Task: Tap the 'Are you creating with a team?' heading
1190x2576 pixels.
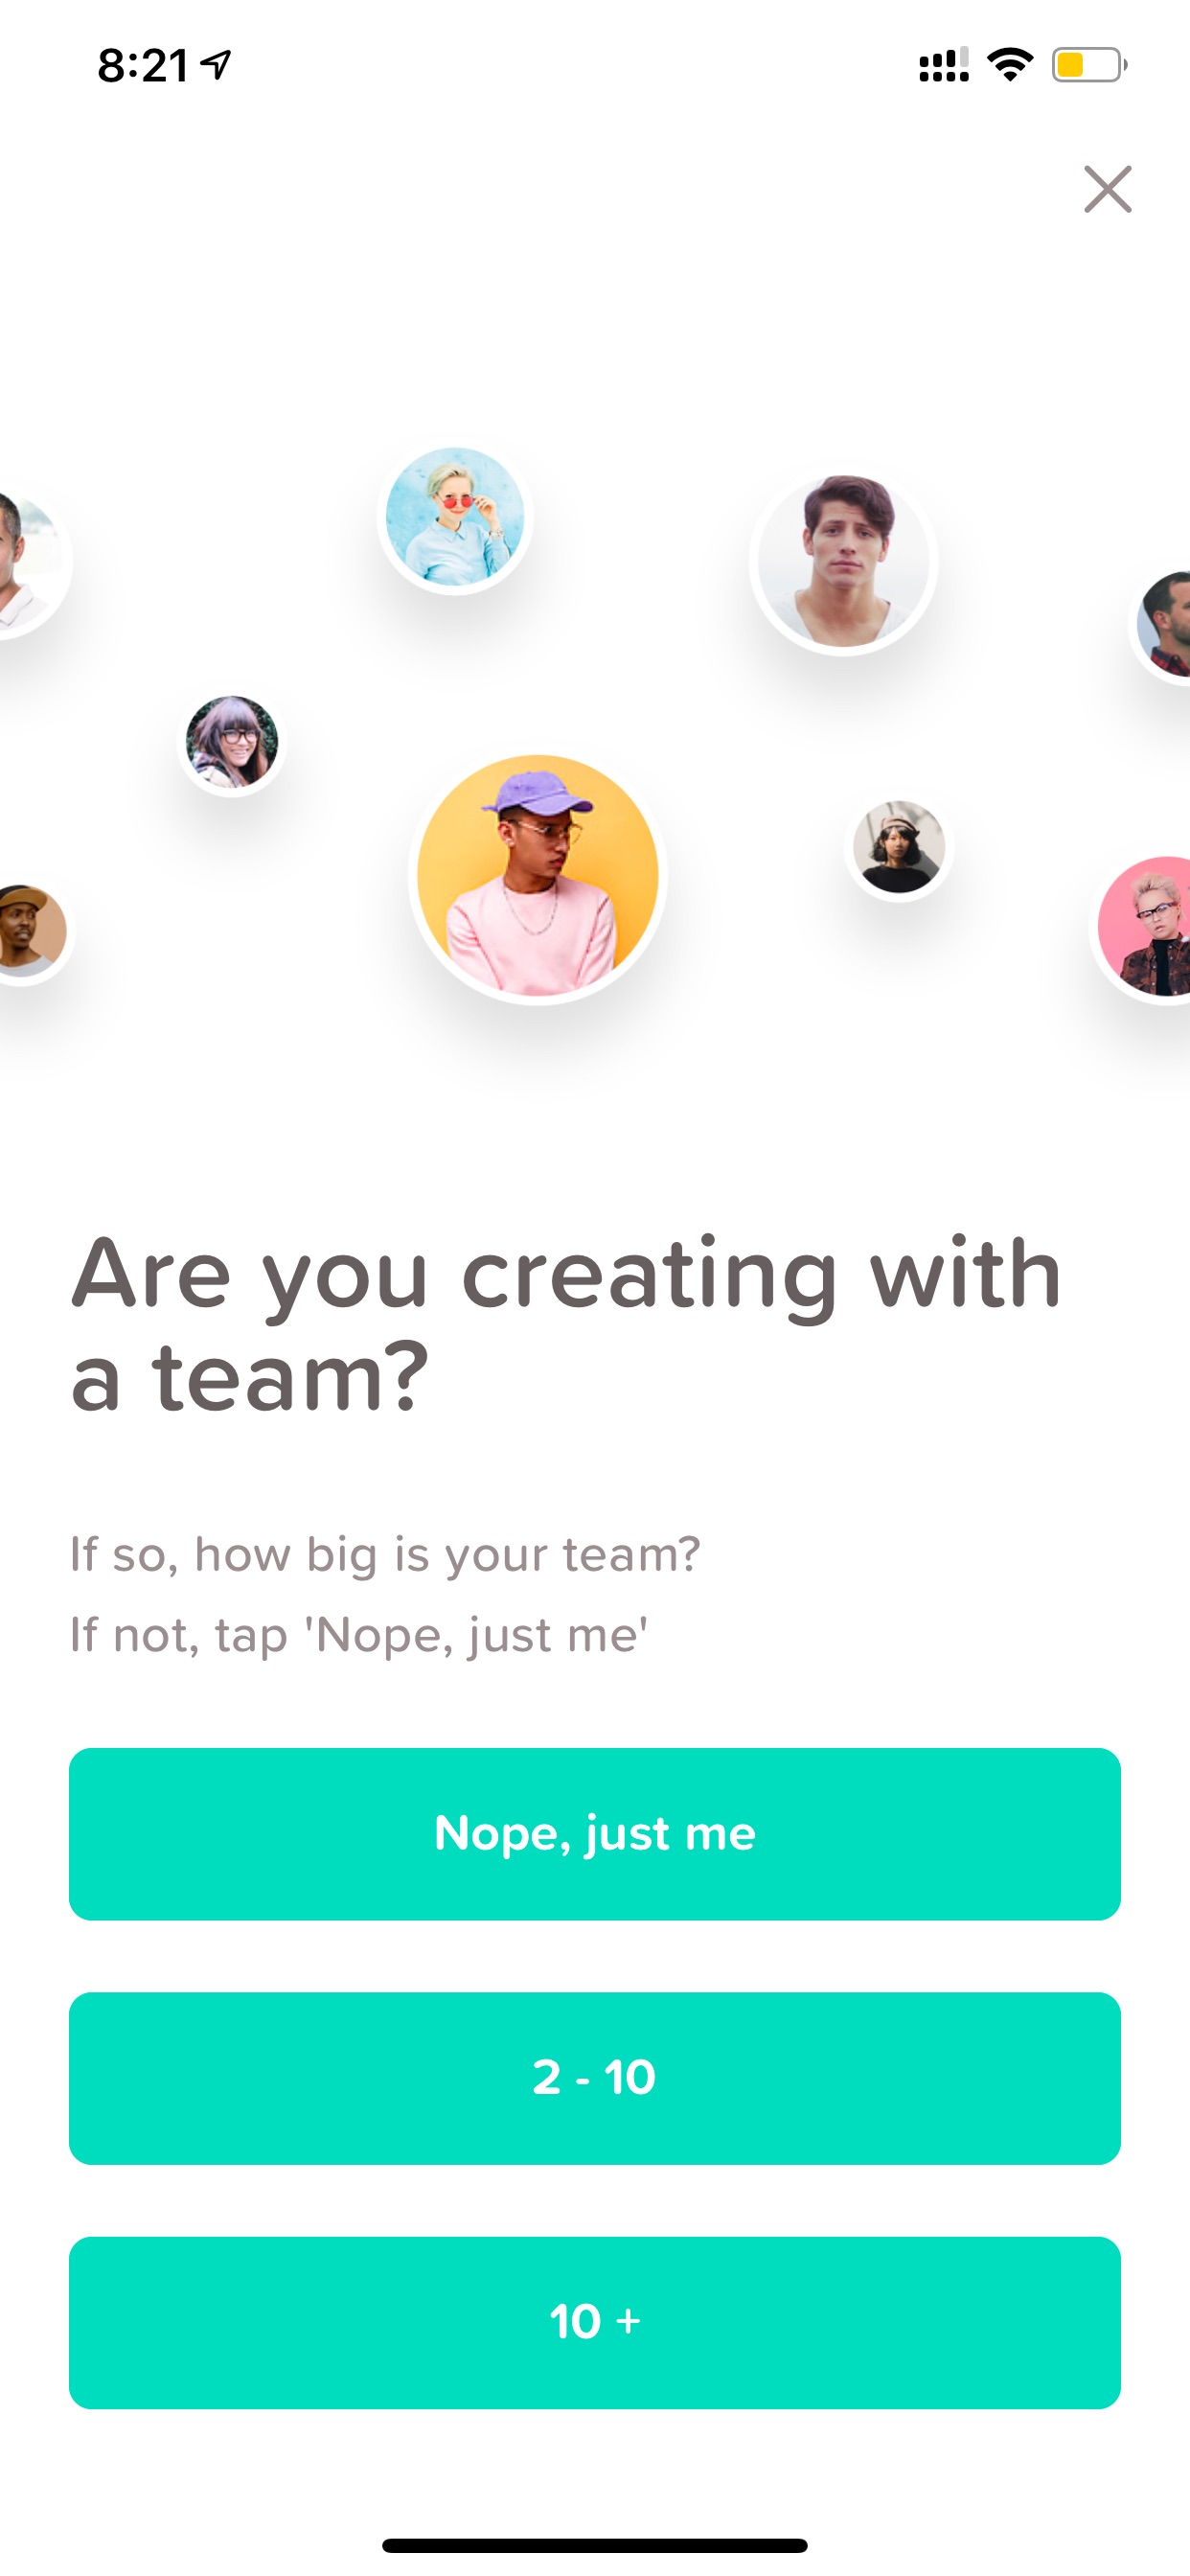Action: point(566,1324)
